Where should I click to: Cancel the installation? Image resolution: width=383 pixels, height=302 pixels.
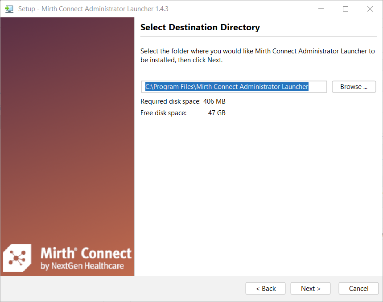click(358, 289)
